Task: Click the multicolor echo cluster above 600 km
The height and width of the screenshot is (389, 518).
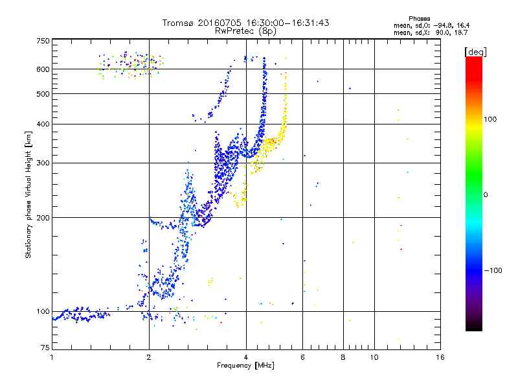Action: point(131,65)
